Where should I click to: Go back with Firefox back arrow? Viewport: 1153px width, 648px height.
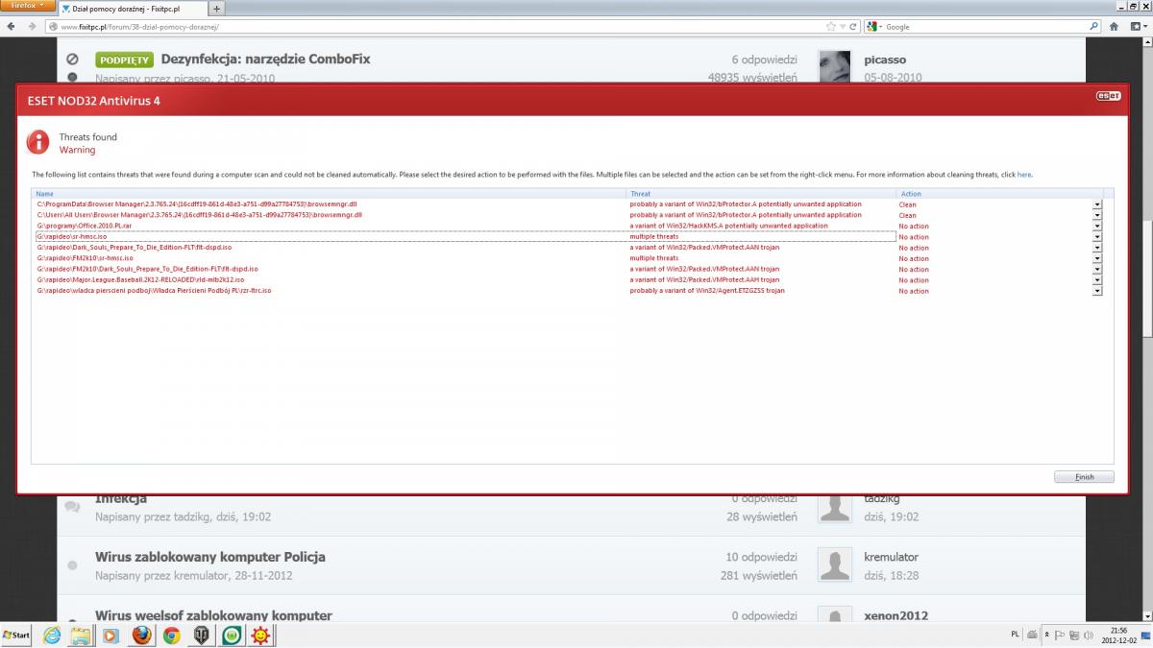pyautogui.click(x=11, y=27)
